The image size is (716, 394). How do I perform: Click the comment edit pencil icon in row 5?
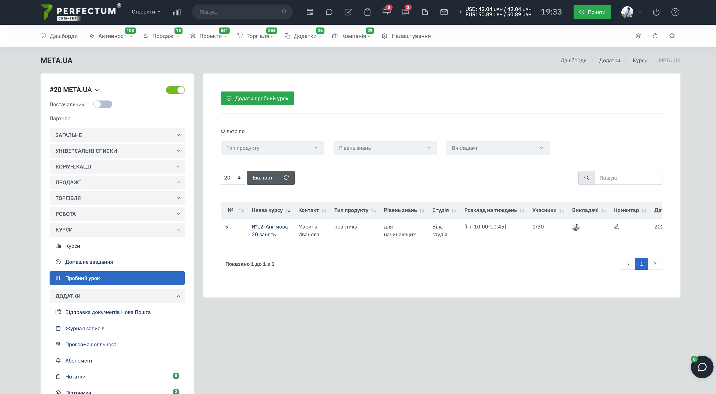[616, 227]
